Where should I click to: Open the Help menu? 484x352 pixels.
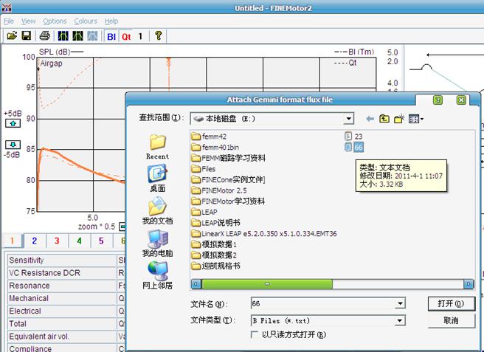(111, 21)
